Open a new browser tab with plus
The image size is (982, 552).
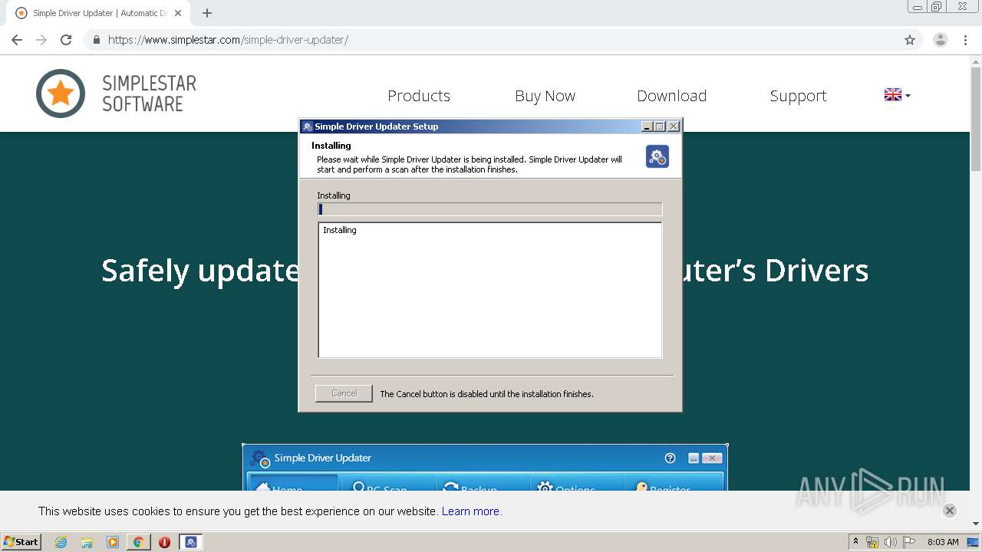207,13
